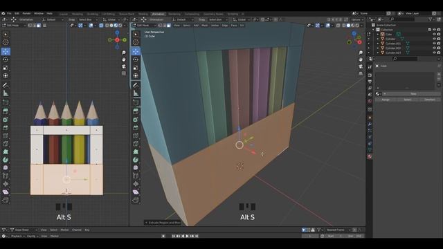The image size is (443, 249).
Task: Toggle overlays in right viewport header
Action: (327, 26)
